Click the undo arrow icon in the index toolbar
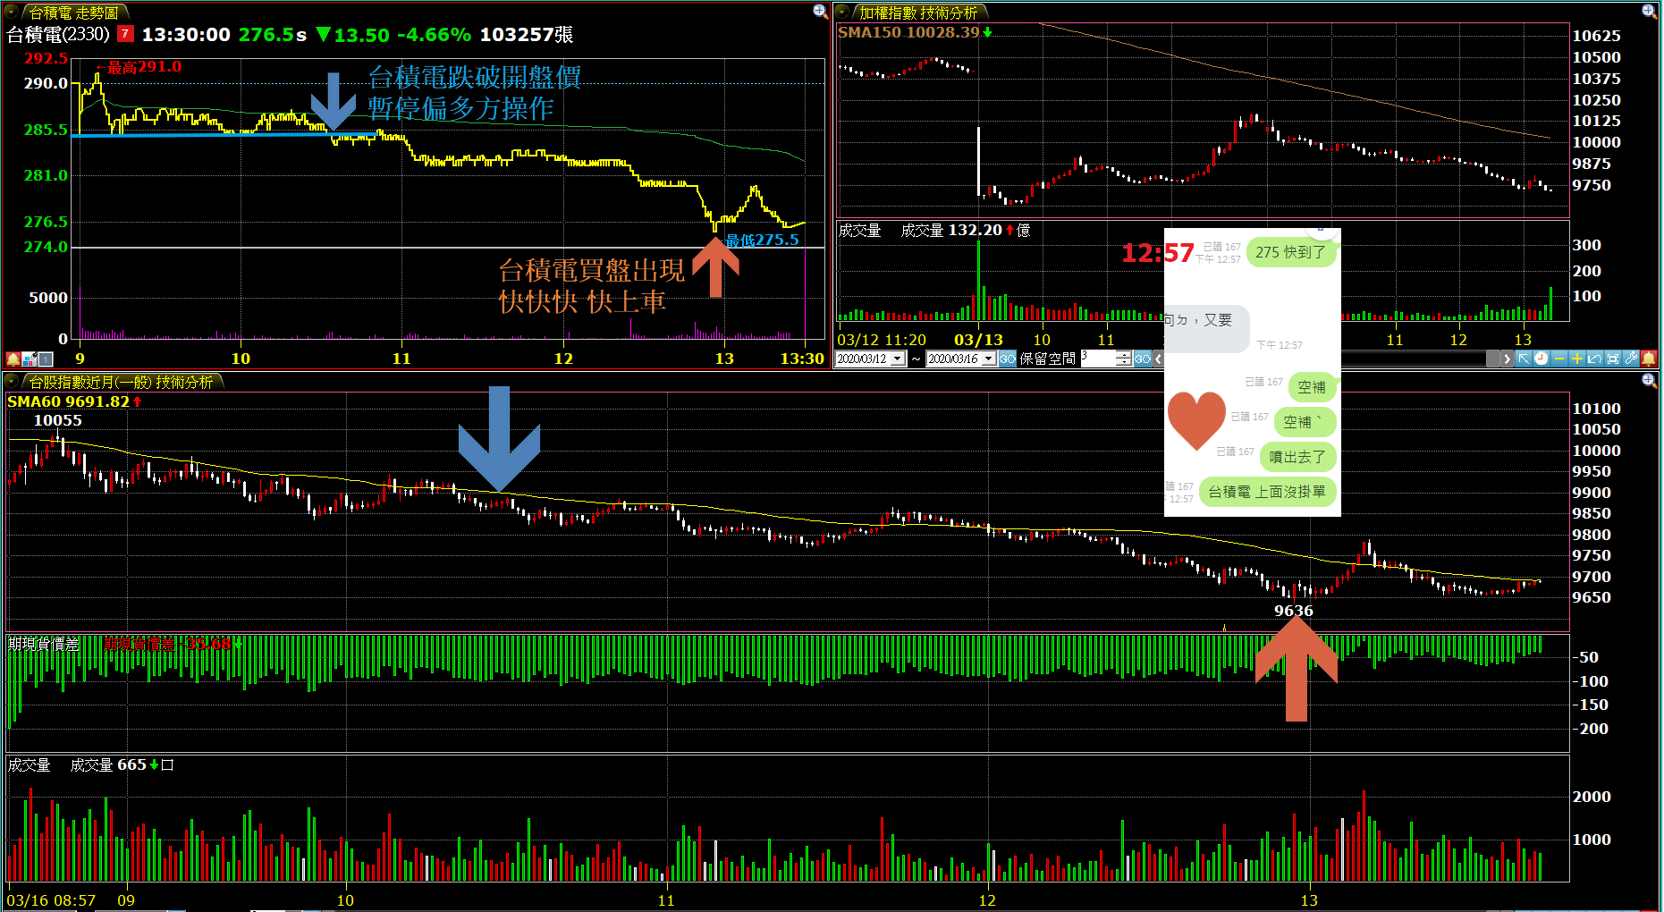 (1594, 359)
